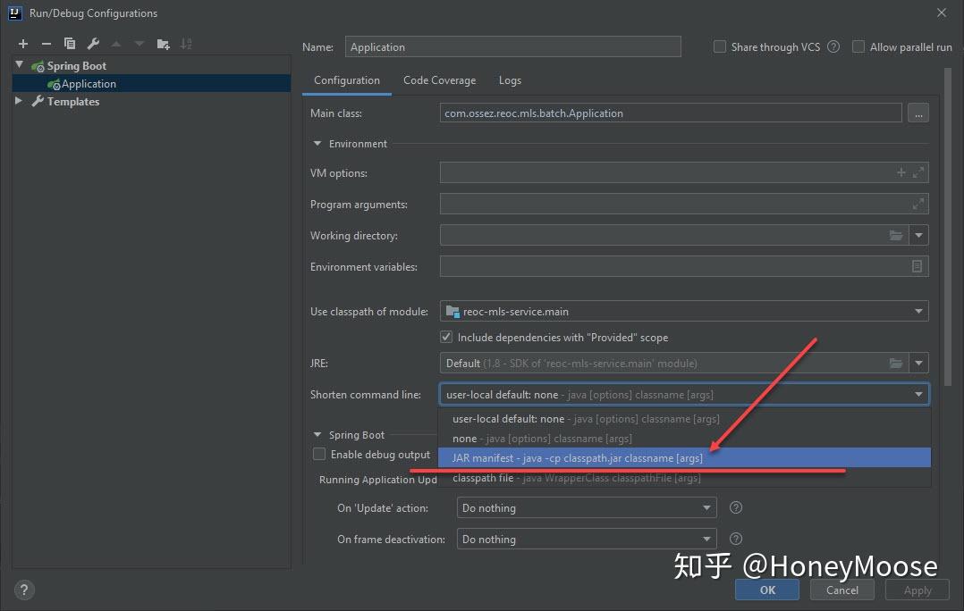This screenshot has height=611, width=964.
Task: Click the Remove Configuration minus icon
Action: coord(47,43)
